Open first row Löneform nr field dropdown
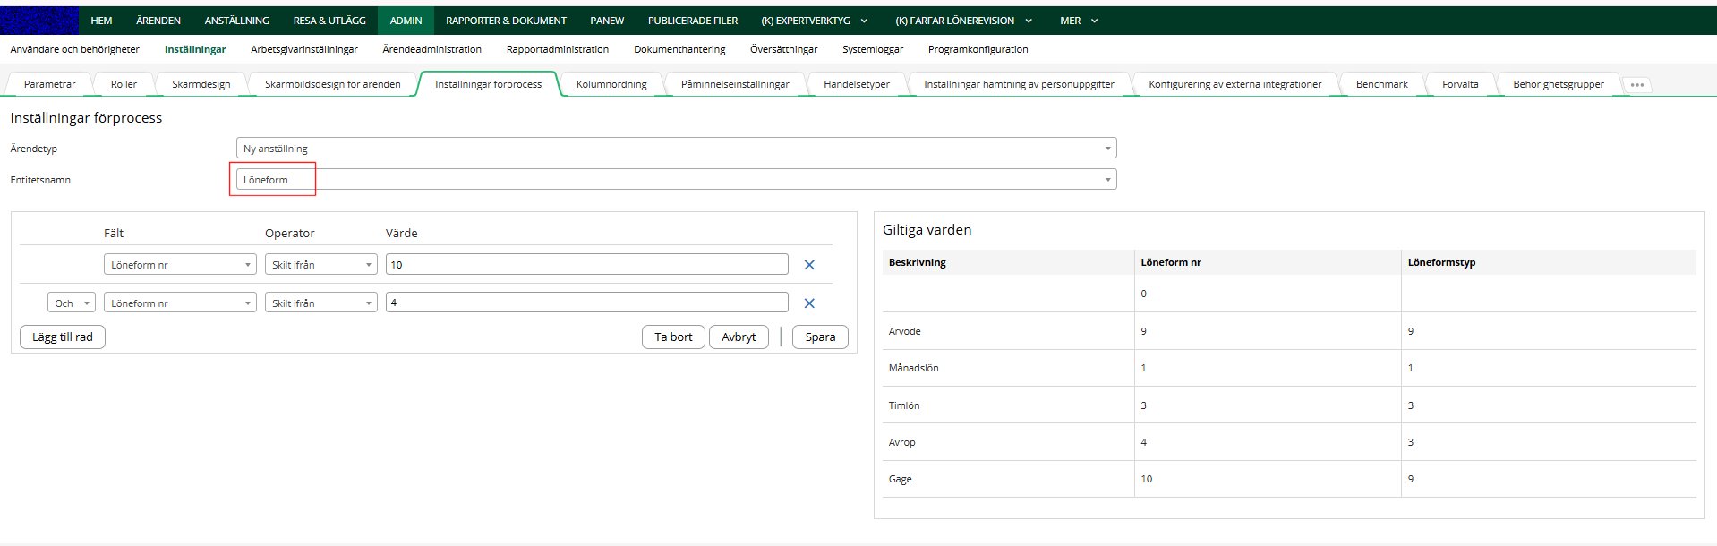This screenshot has height=546, width=1717. (x=180, y=265)
